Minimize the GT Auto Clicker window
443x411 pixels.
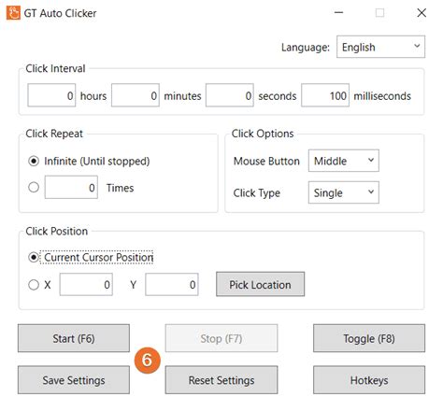pos(338,13)
